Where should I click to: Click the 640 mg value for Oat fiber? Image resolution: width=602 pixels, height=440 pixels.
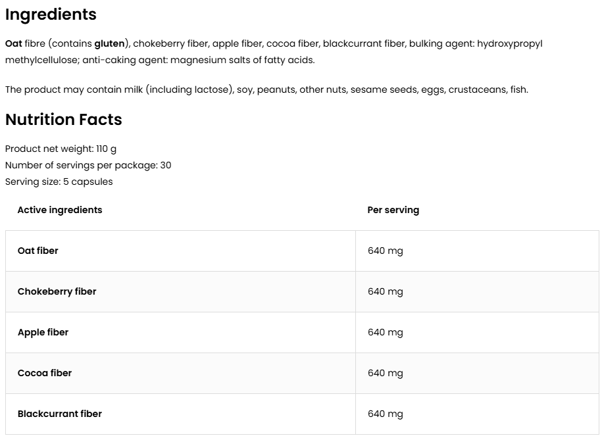click(x=385, y=251)
